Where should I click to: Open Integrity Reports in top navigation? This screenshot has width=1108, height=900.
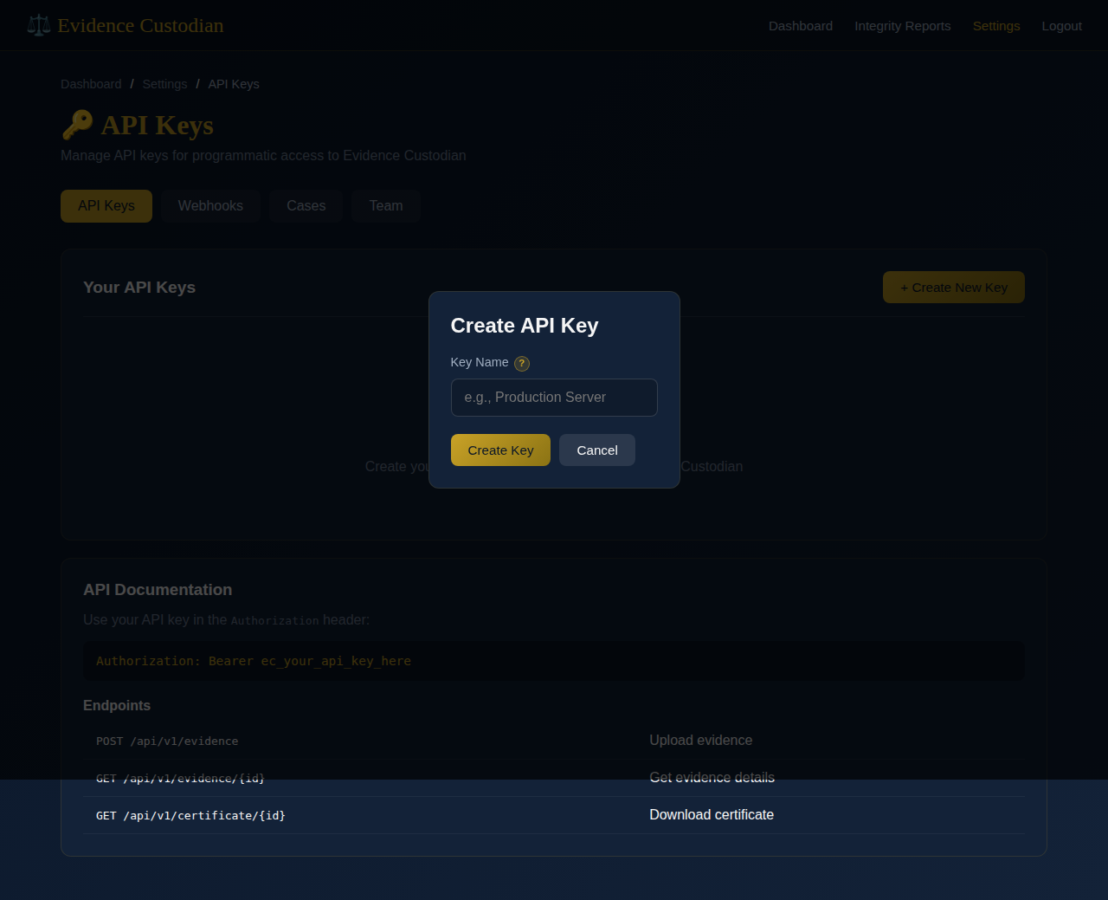point(903,26)
